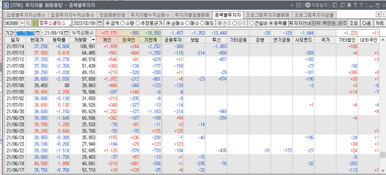Open help question mark icon
This screenshot has width=386, height=175.
click(x=361, y=5)
